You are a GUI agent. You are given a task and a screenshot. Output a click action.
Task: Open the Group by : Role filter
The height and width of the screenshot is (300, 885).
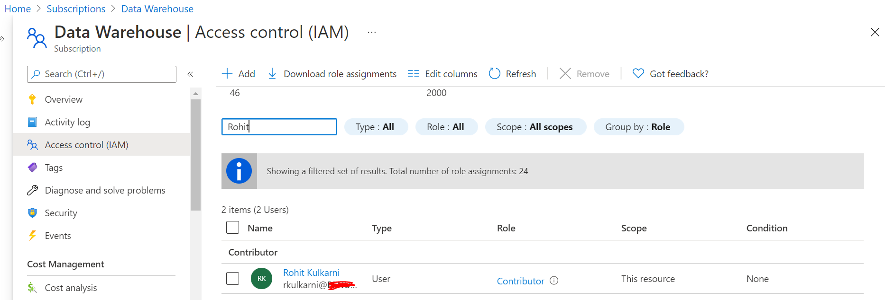coord(639,127)
